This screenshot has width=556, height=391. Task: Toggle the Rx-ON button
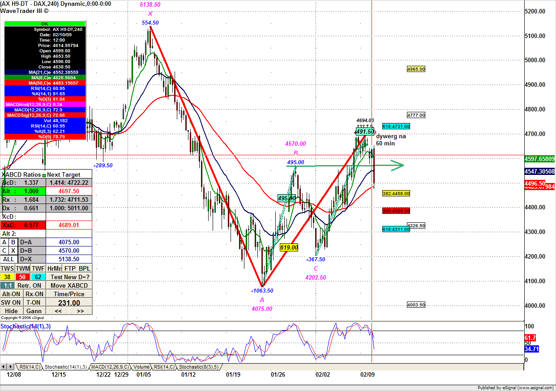[34, 294]
